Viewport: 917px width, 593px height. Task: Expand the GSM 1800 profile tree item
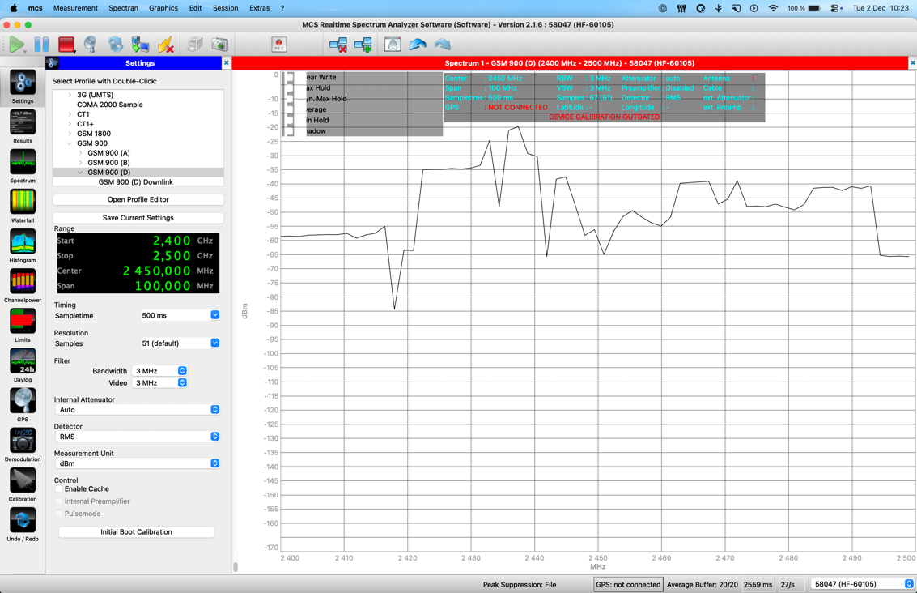pos(70,134)
